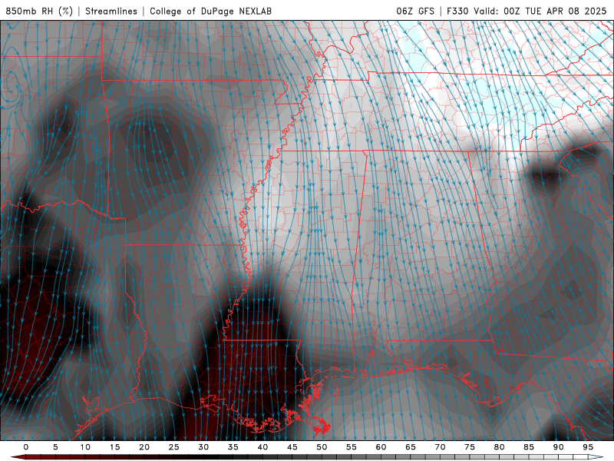
Task: Click the '35' value on the color scale
Action: point(233,447)
